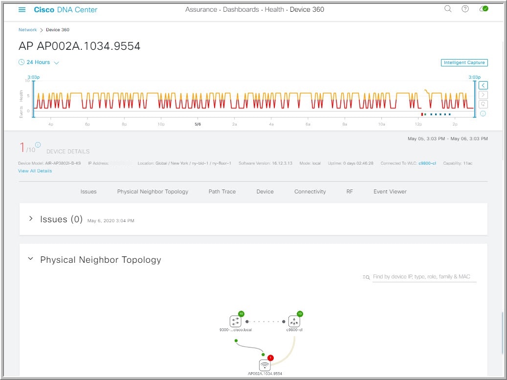507x380 pixels.
Task: Click the date range May 05 - May 06 text
Action: point(447,139)
